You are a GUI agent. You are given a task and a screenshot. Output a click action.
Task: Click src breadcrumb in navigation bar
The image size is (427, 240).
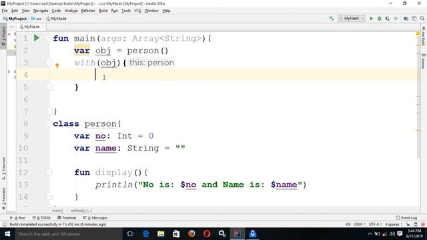(36, 19)
